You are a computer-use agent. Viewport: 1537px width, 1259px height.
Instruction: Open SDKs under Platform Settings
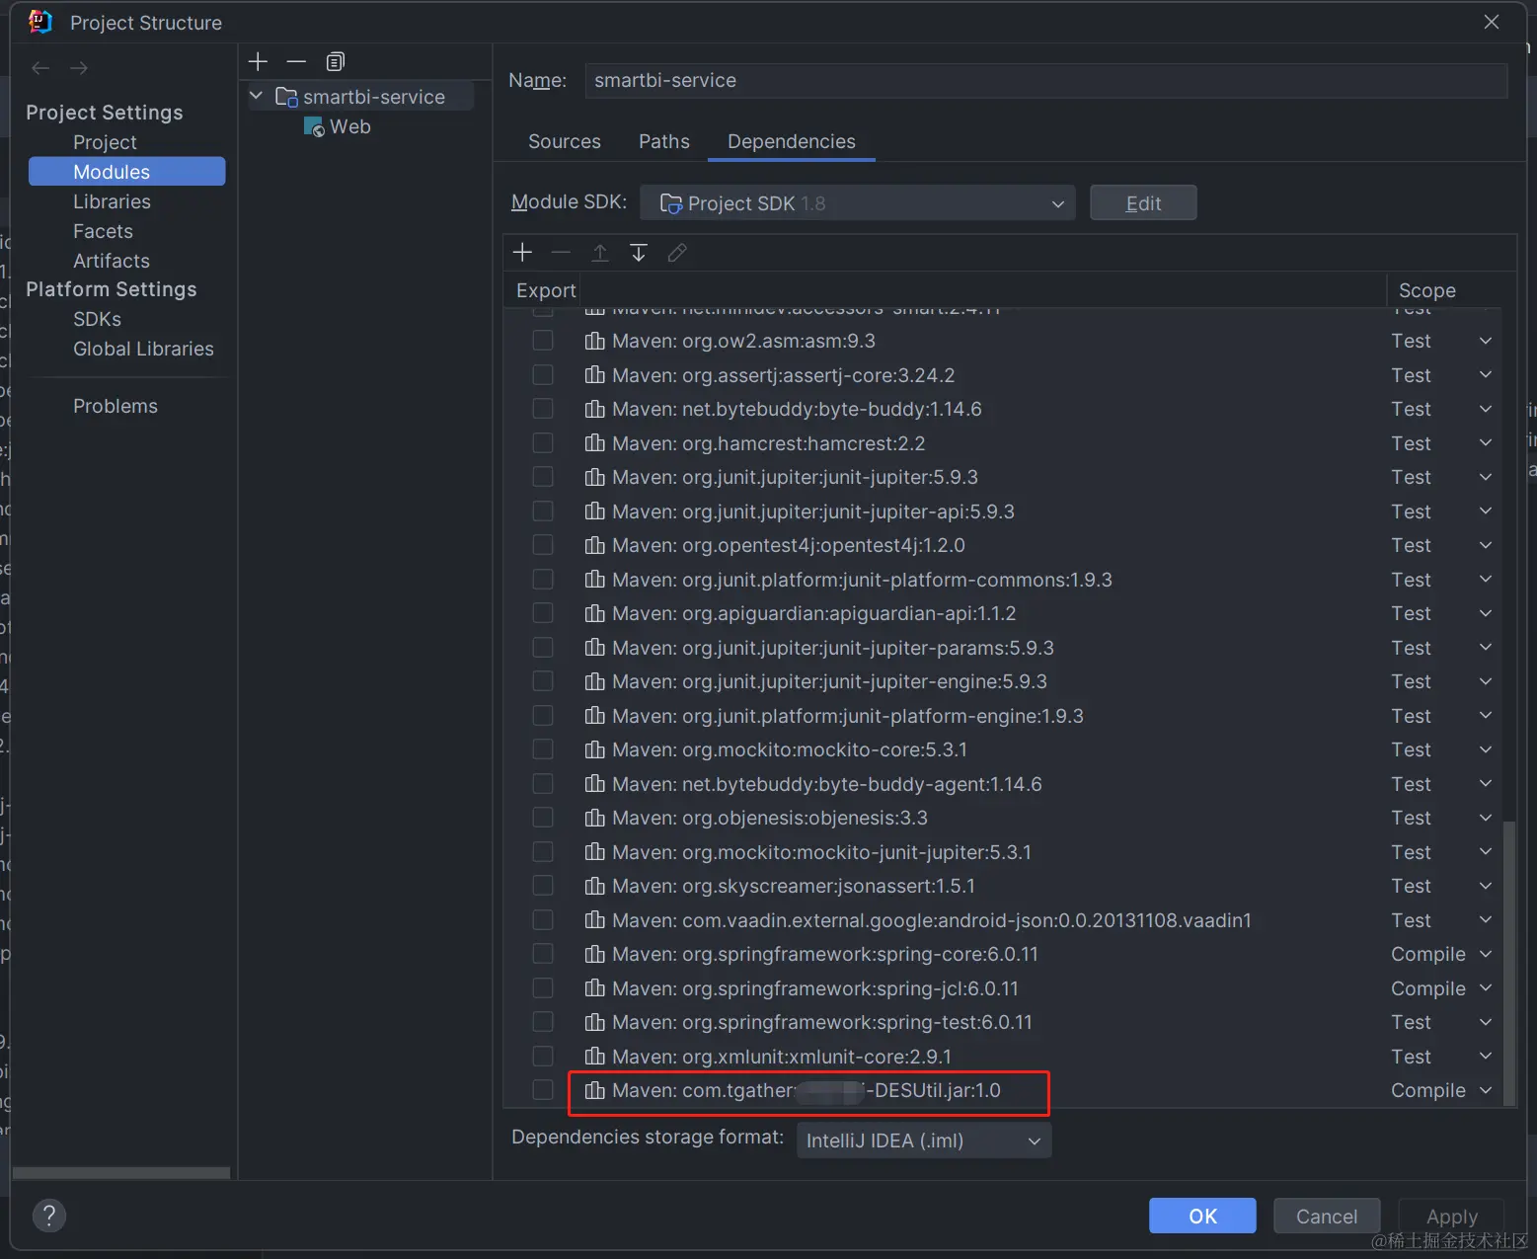[97, 319]
